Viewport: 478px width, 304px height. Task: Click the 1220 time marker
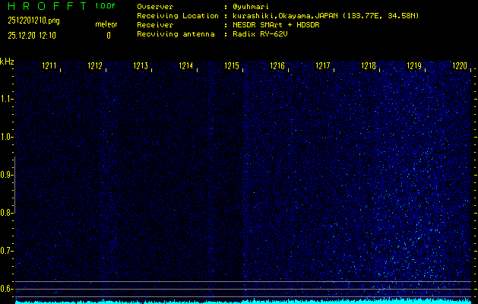460,65
